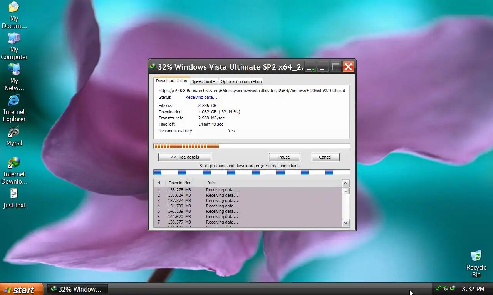
Task: Open My Network Places desktop icon
Action: click(14, 77)
